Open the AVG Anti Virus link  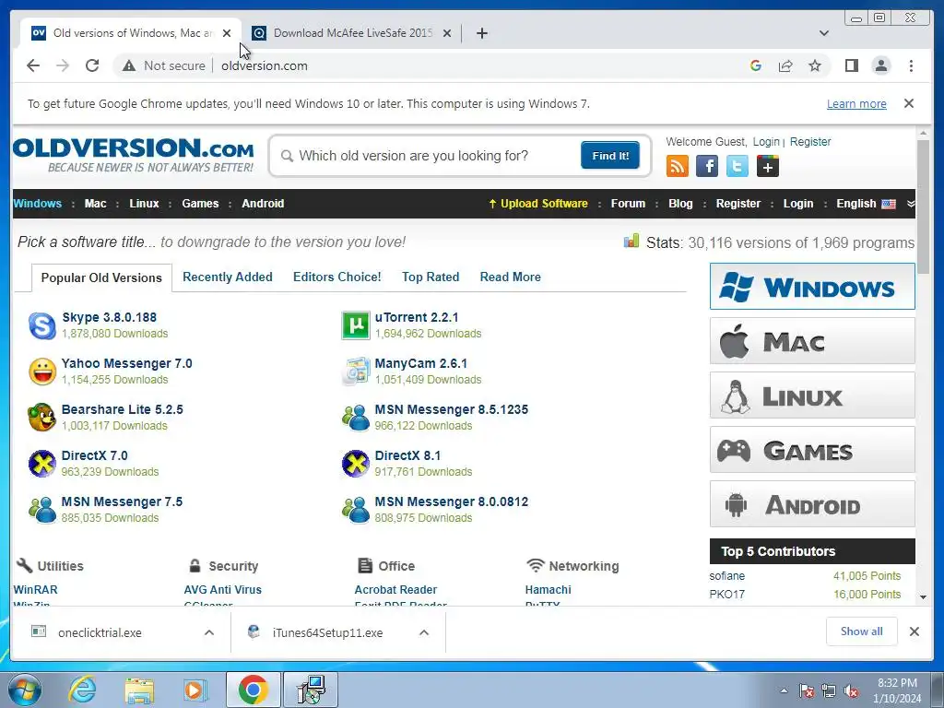[x=223, y=589]
